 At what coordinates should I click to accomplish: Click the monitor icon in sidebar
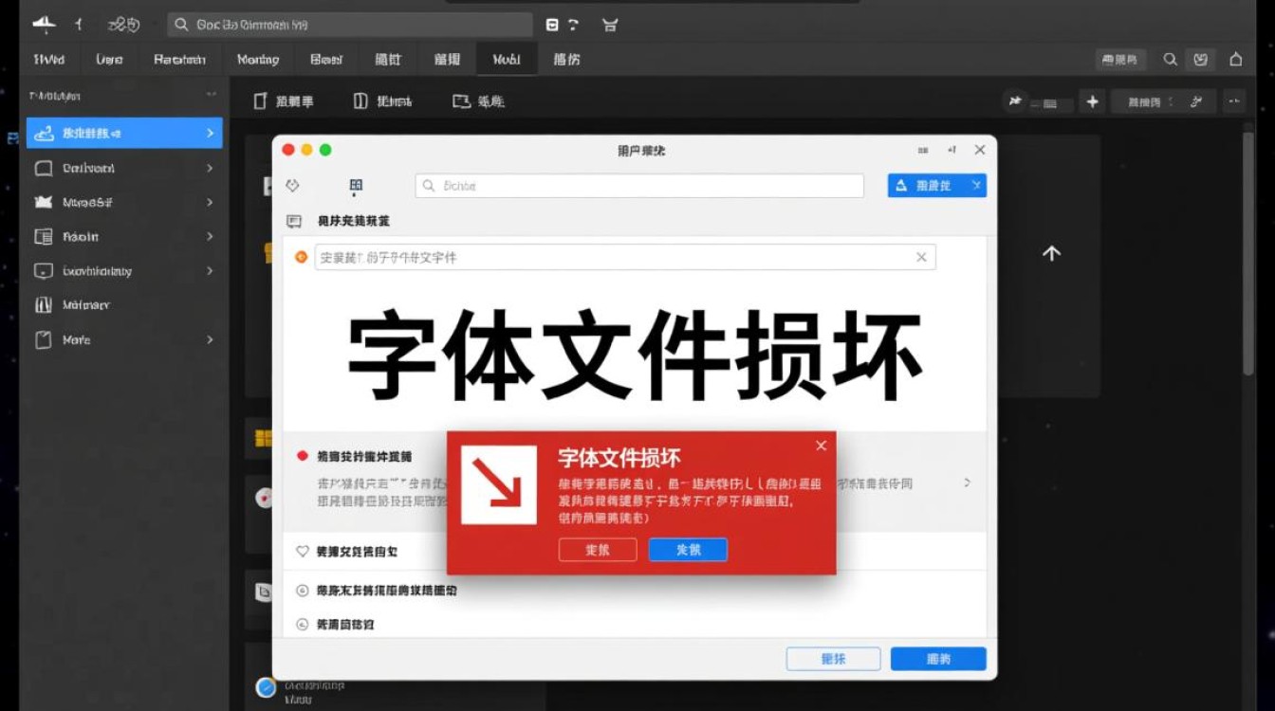(x=43, y=271)
